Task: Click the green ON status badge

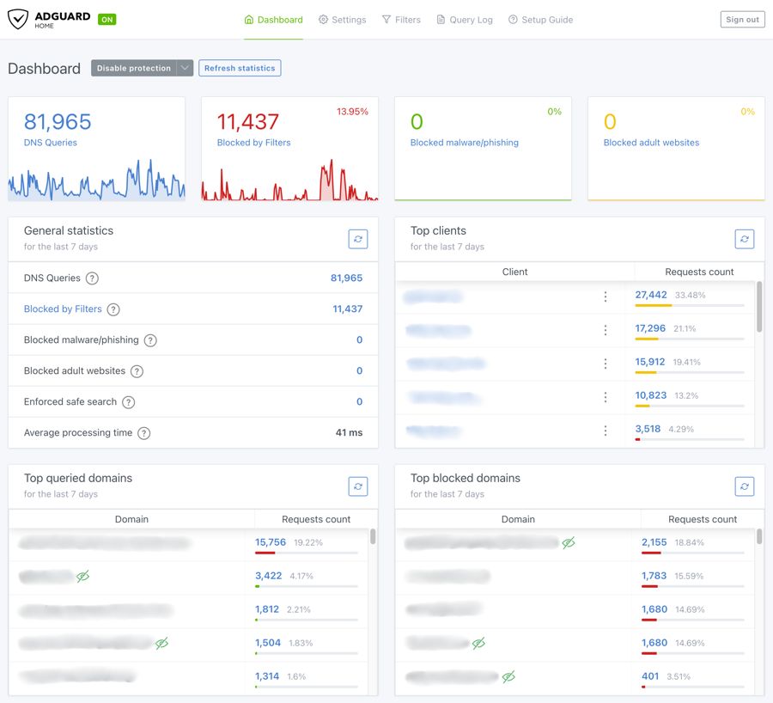Action: click(x=107, y=20)
